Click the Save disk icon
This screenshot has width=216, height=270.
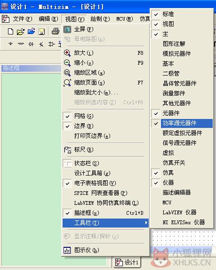41,32
